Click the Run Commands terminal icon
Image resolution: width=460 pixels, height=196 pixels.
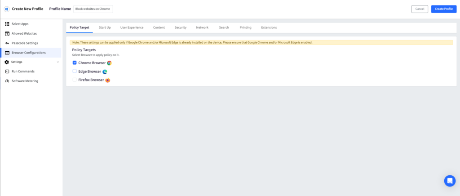(7, 71)
